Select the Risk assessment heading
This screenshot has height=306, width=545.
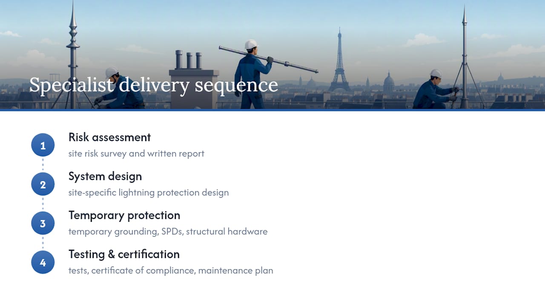(x=109, y=137)
